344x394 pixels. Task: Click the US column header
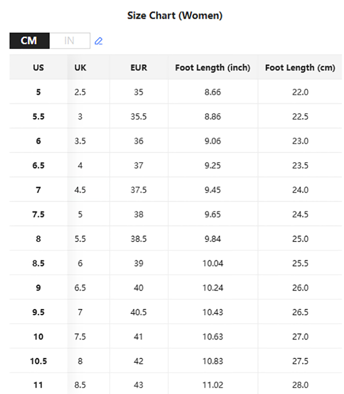(39, 68)
